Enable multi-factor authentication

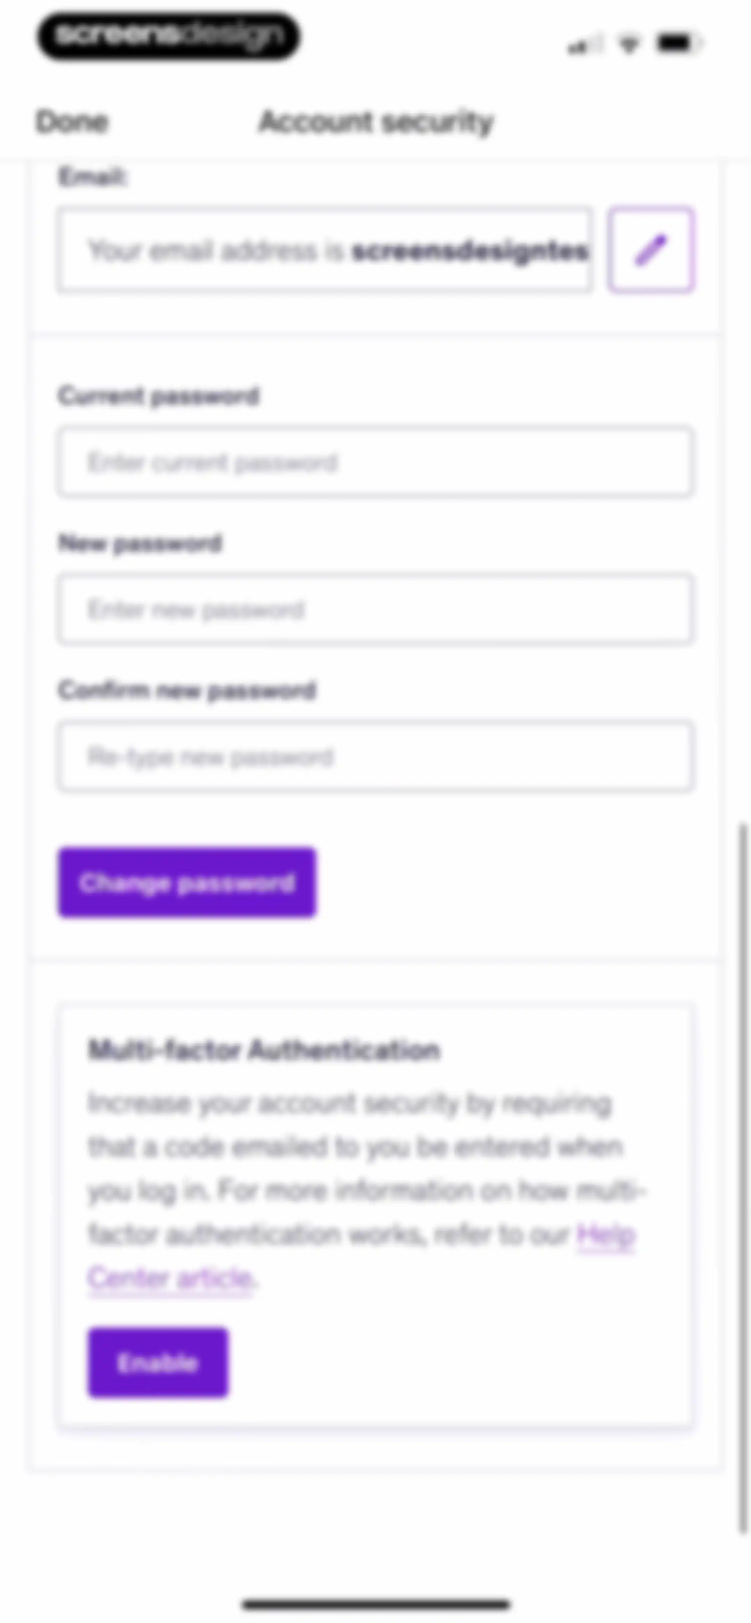158,1362
